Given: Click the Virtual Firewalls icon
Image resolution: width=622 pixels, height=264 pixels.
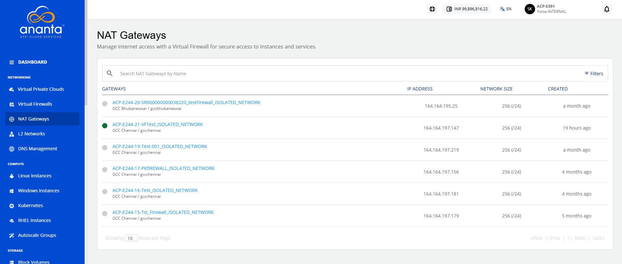Looking at the screenshot, I should click(12, 104).
